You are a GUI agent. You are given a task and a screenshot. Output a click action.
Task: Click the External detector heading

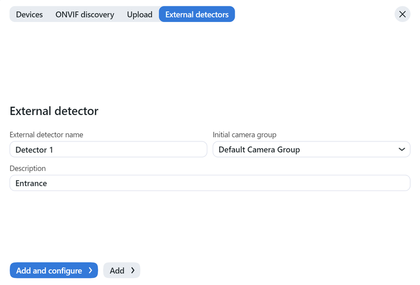(x=54, y=111)
